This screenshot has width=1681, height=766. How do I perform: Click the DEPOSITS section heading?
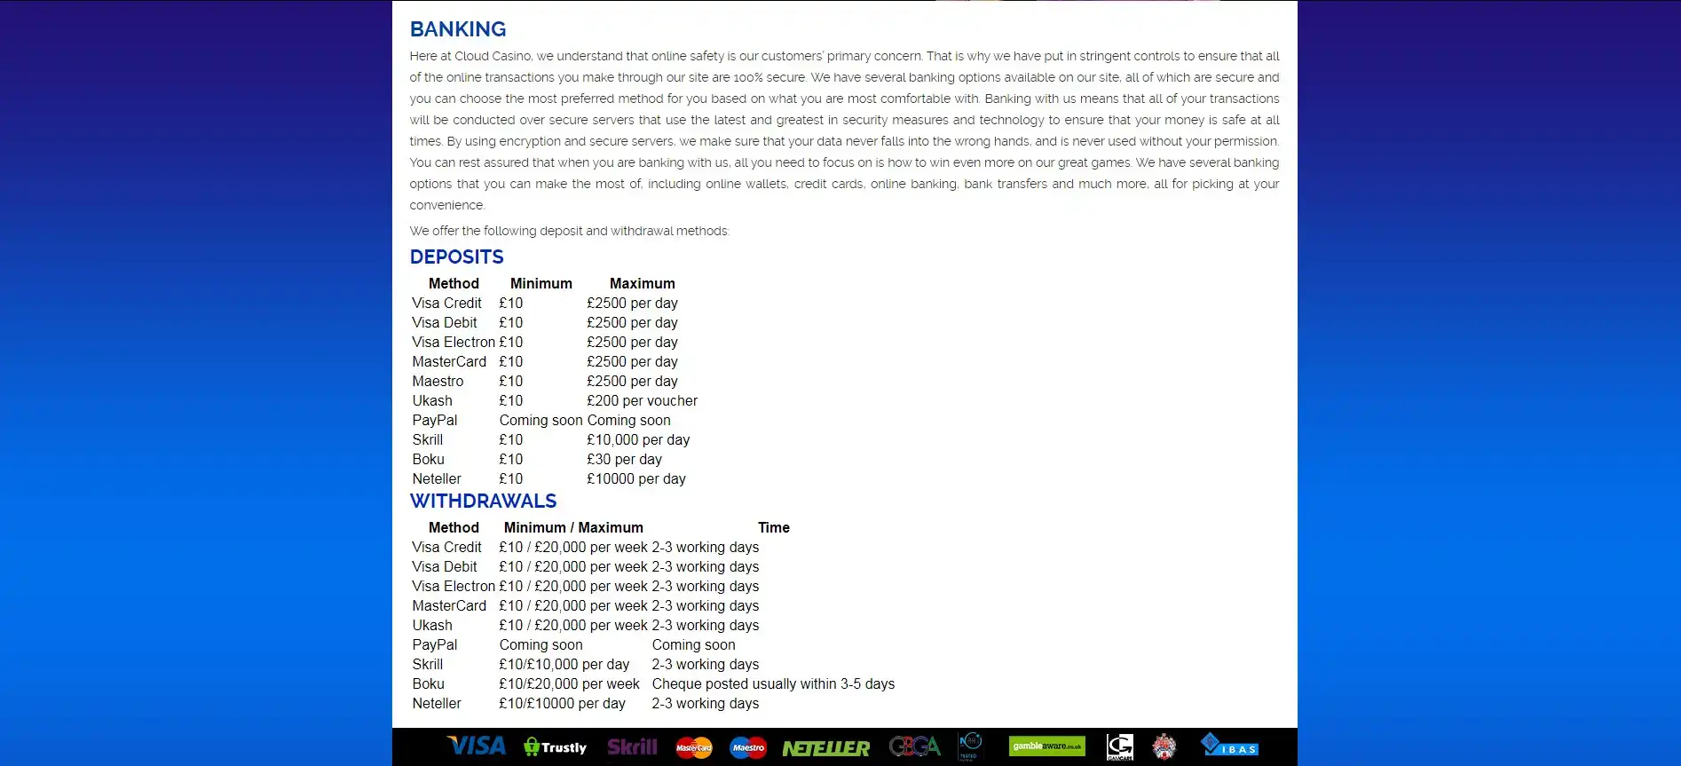pyautogui.click(x=456, y=257)
